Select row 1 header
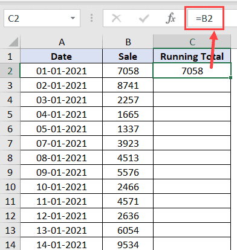237x250 pixels. click(x=10, y=56)
